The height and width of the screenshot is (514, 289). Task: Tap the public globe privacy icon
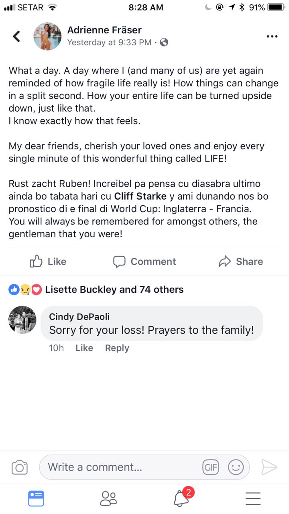click(164, 42)
